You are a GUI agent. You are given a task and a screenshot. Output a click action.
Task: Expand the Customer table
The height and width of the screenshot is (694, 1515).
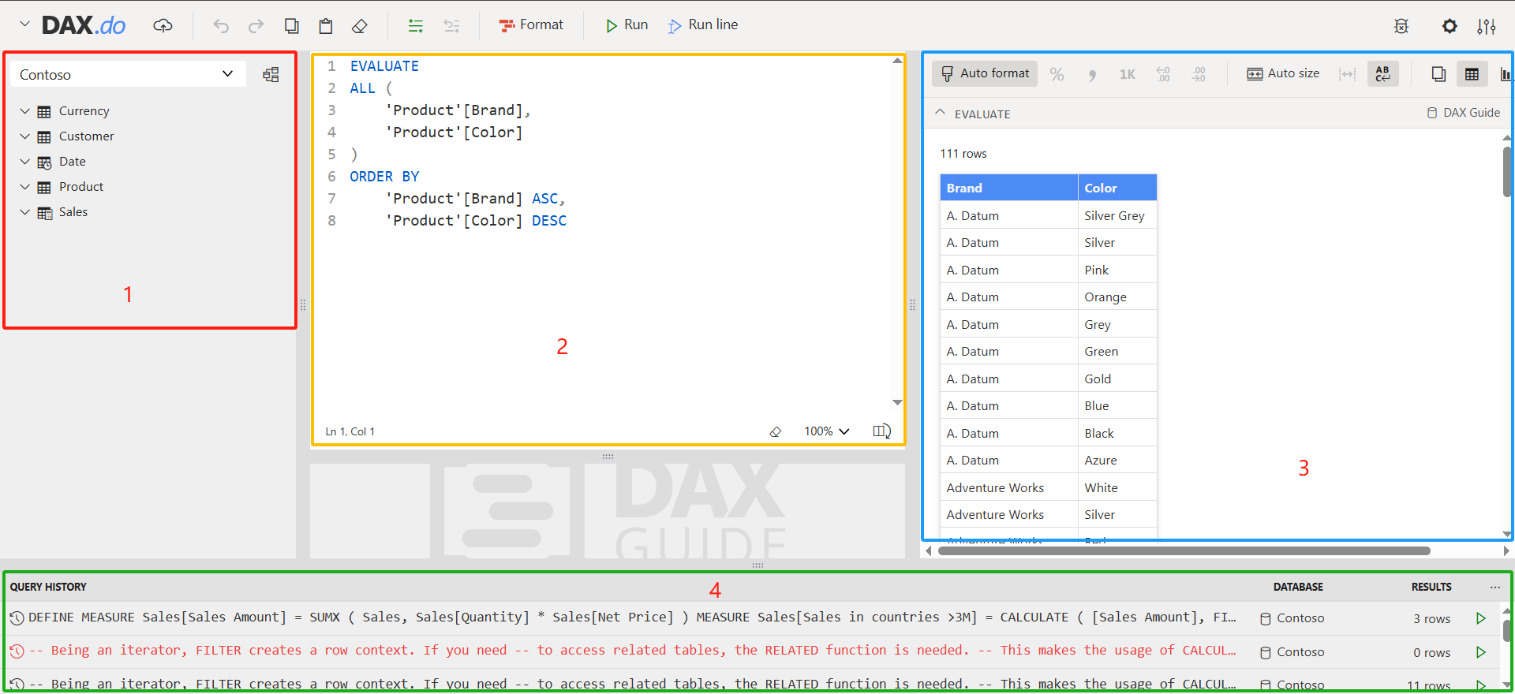24,136
